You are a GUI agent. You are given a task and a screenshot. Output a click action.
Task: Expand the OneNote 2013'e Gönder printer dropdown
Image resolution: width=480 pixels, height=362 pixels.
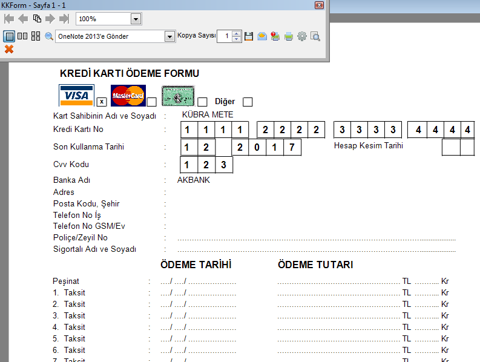[169, 36]
